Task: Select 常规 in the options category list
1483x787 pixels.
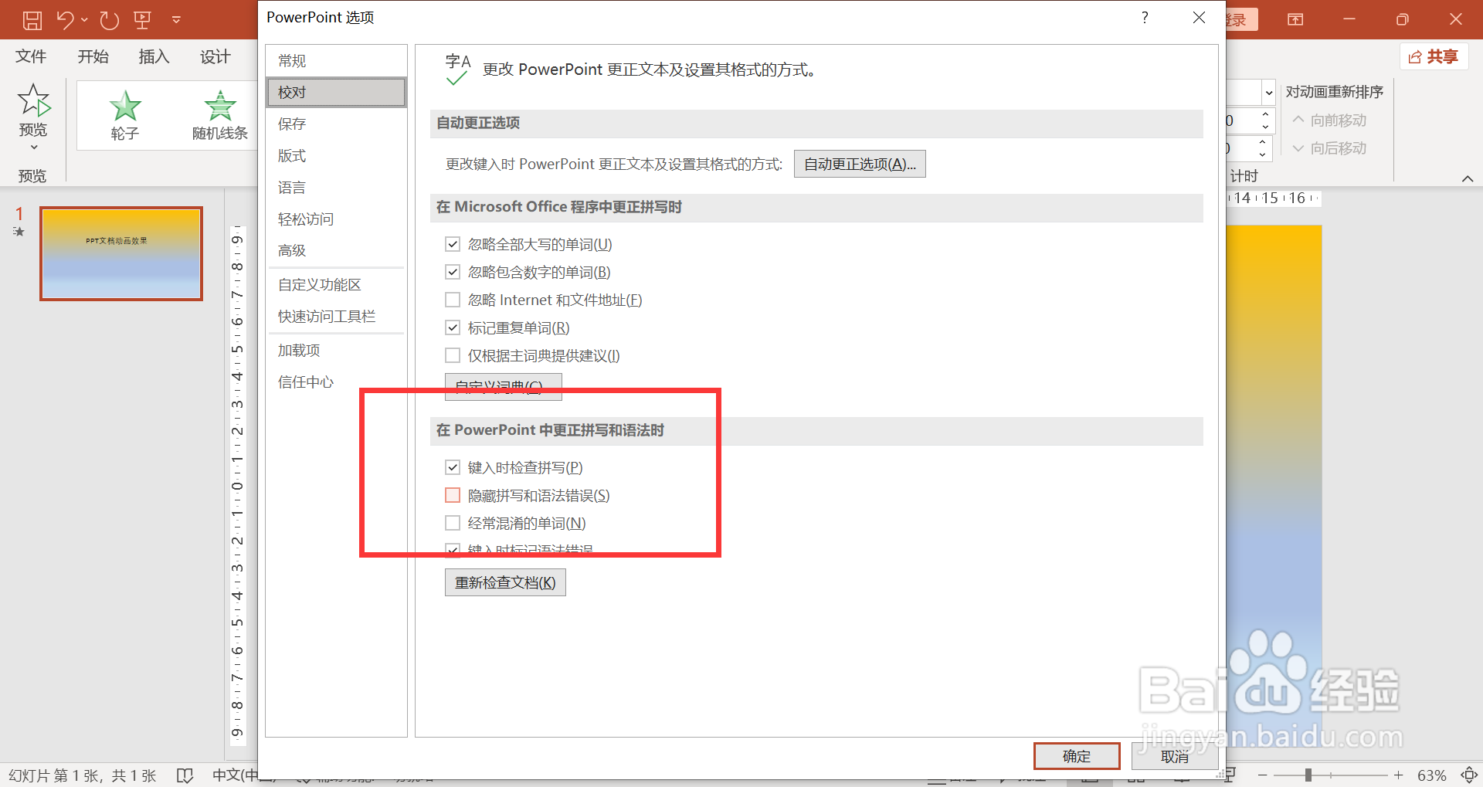Action: [x=336, y=60]
